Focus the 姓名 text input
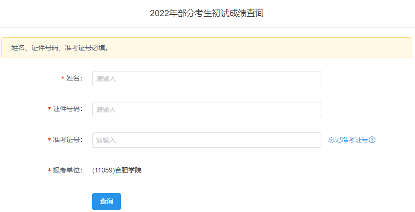 (x=206, y=79)
